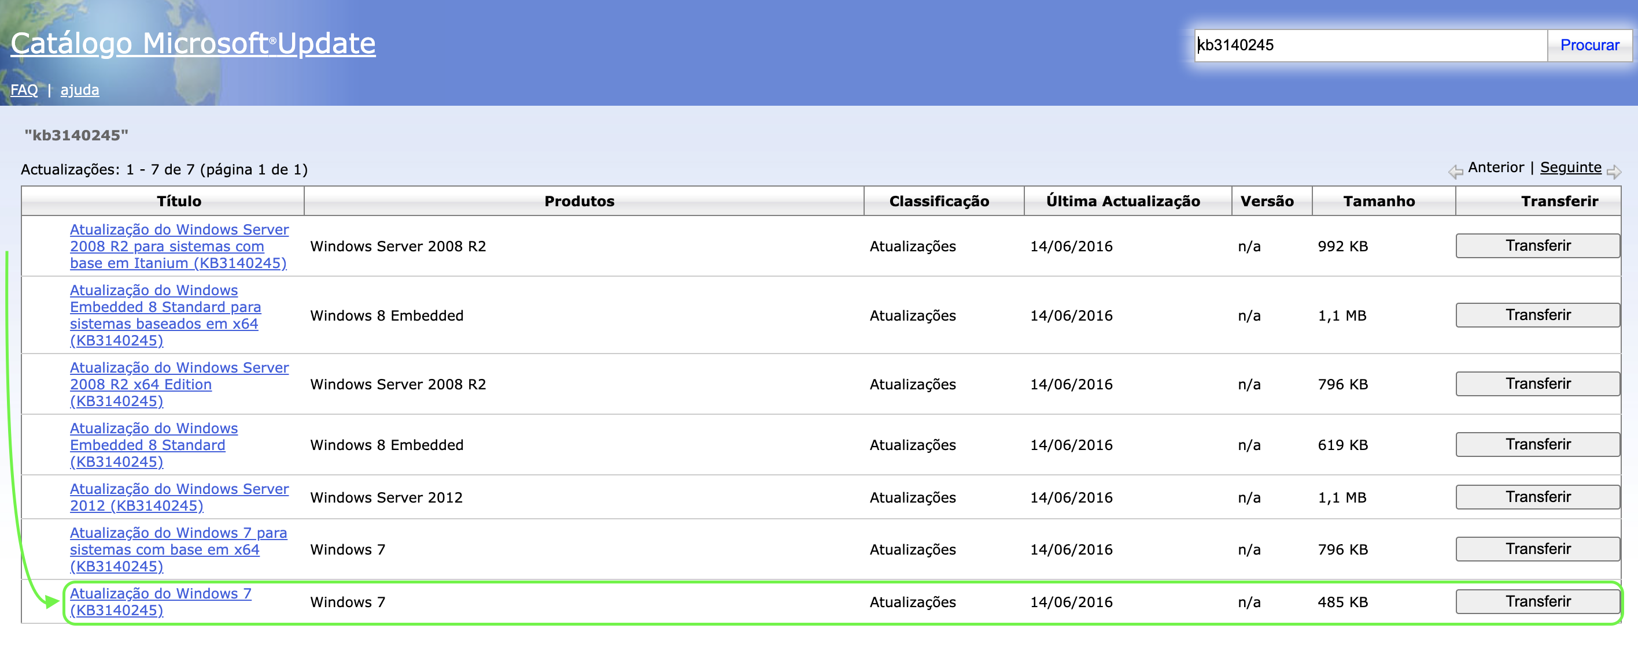Click the n/a version cell in the 485 KB row
The height and width of the screenshot is (647, 1638).
(x=1249, y=602)
